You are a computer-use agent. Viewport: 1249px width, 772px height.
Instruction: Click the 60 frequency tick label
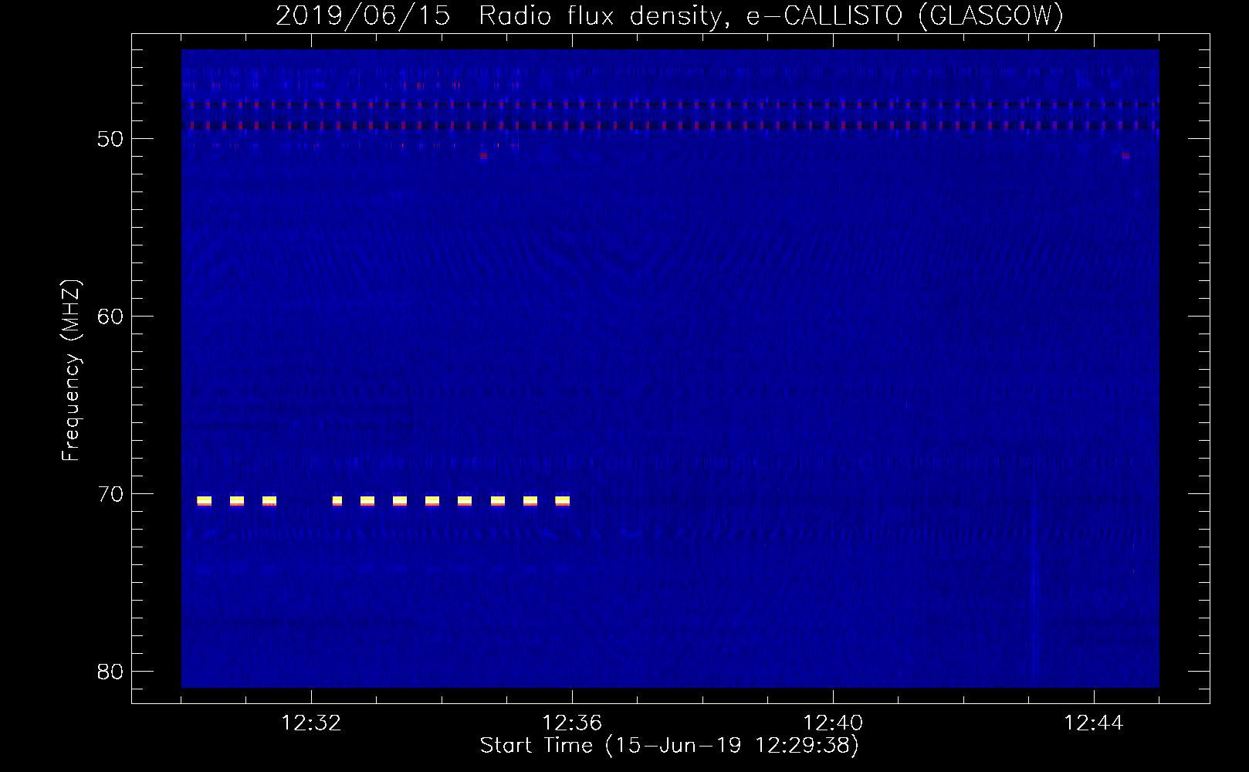coord(111,317)
